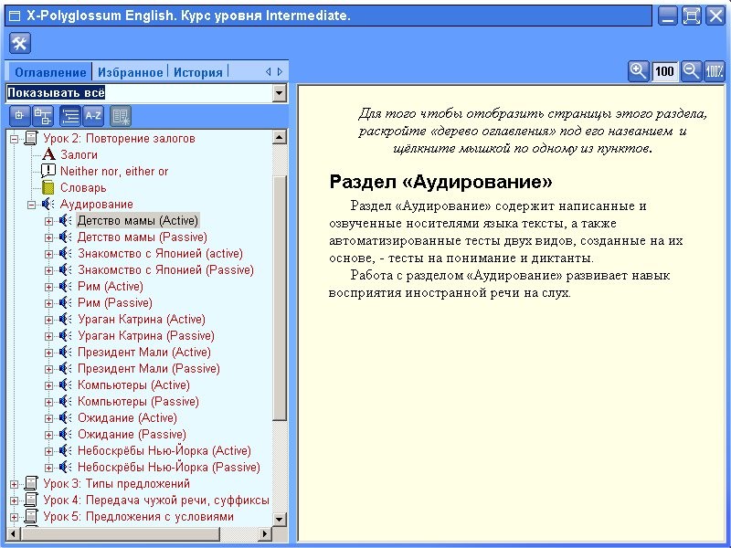The height and width of the screenshot is (548, 731).
Task: Select Рим (Passive) entry
Action: (x=115, y=303)
